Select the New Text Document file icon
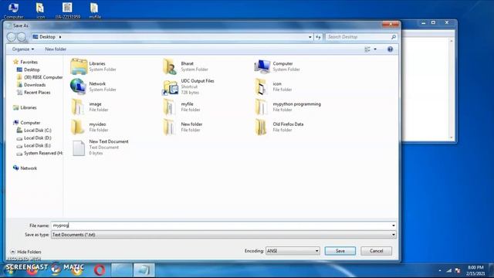Screen dimensions: 494x278 tap(79, 147)
